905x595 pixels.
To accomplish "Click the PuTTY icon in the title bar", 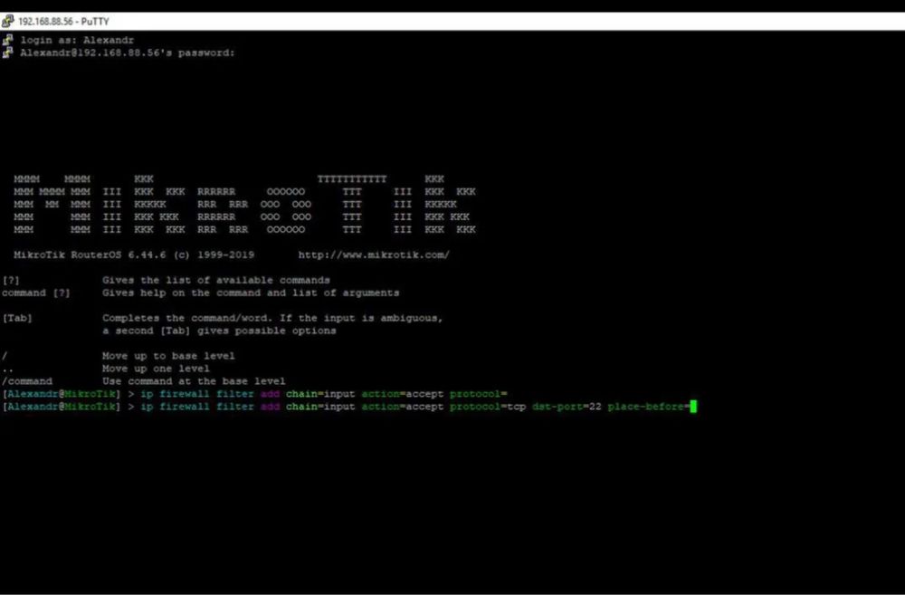I will tap(7, 22).
